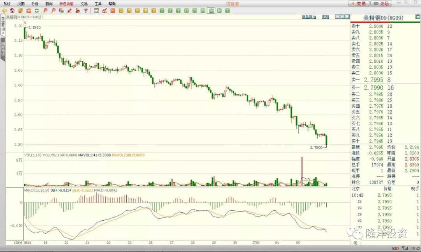This screenshot has width=421, height=252.
Task: Click the 3.1945 high price label
Action: click(x=34, y=27)
